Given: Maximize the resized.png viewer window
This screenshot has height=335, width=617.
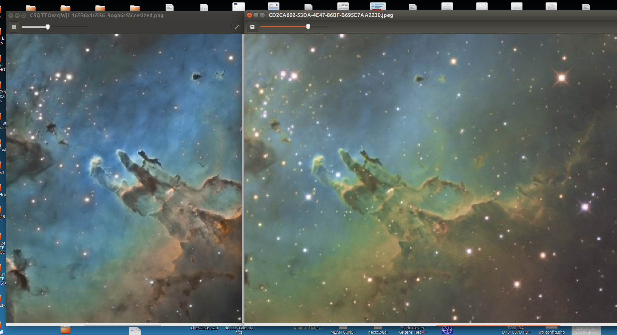Looking at the screenshot, I should 23,15.
